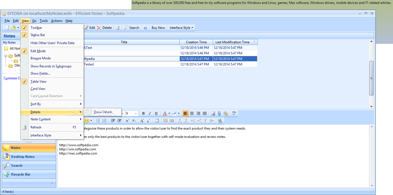Open the Actions menu
This screenshot has width=393, height=195.
pos(57,21)
